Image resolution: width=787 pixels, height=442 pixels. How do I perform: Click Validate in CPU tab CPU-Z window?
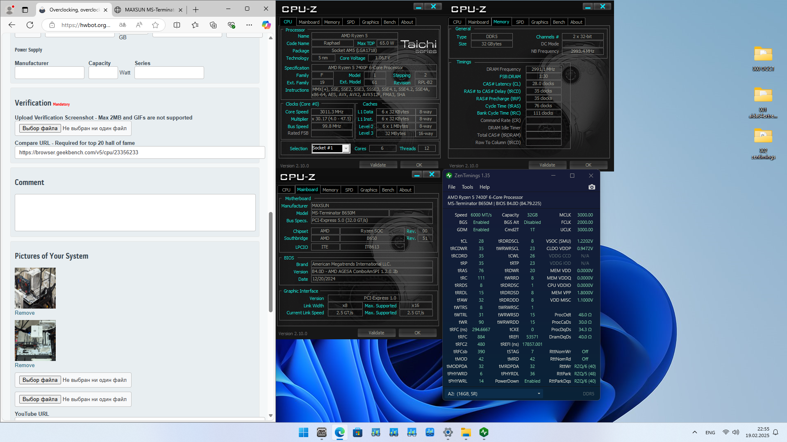pos(378,165)
